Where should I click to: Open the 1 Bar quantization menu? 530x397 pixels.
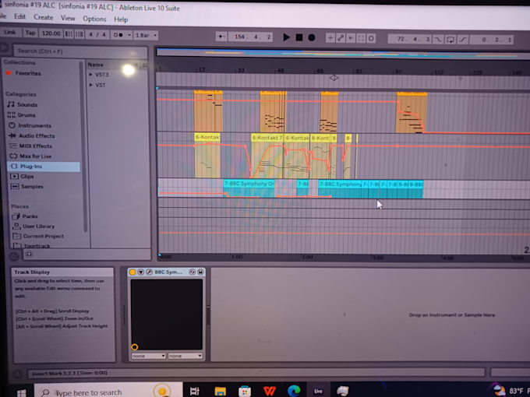click(146, 35)
